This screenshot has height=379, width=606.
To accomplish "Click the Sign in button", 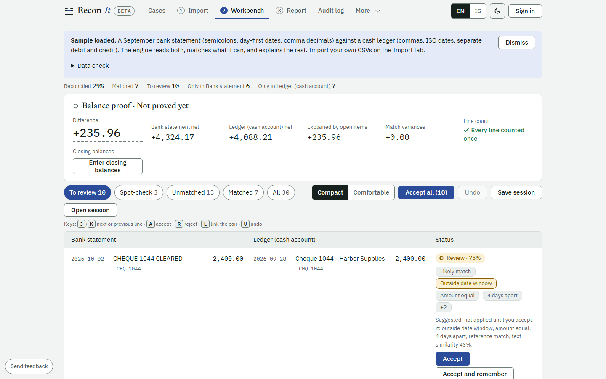I will pos(525,11).
